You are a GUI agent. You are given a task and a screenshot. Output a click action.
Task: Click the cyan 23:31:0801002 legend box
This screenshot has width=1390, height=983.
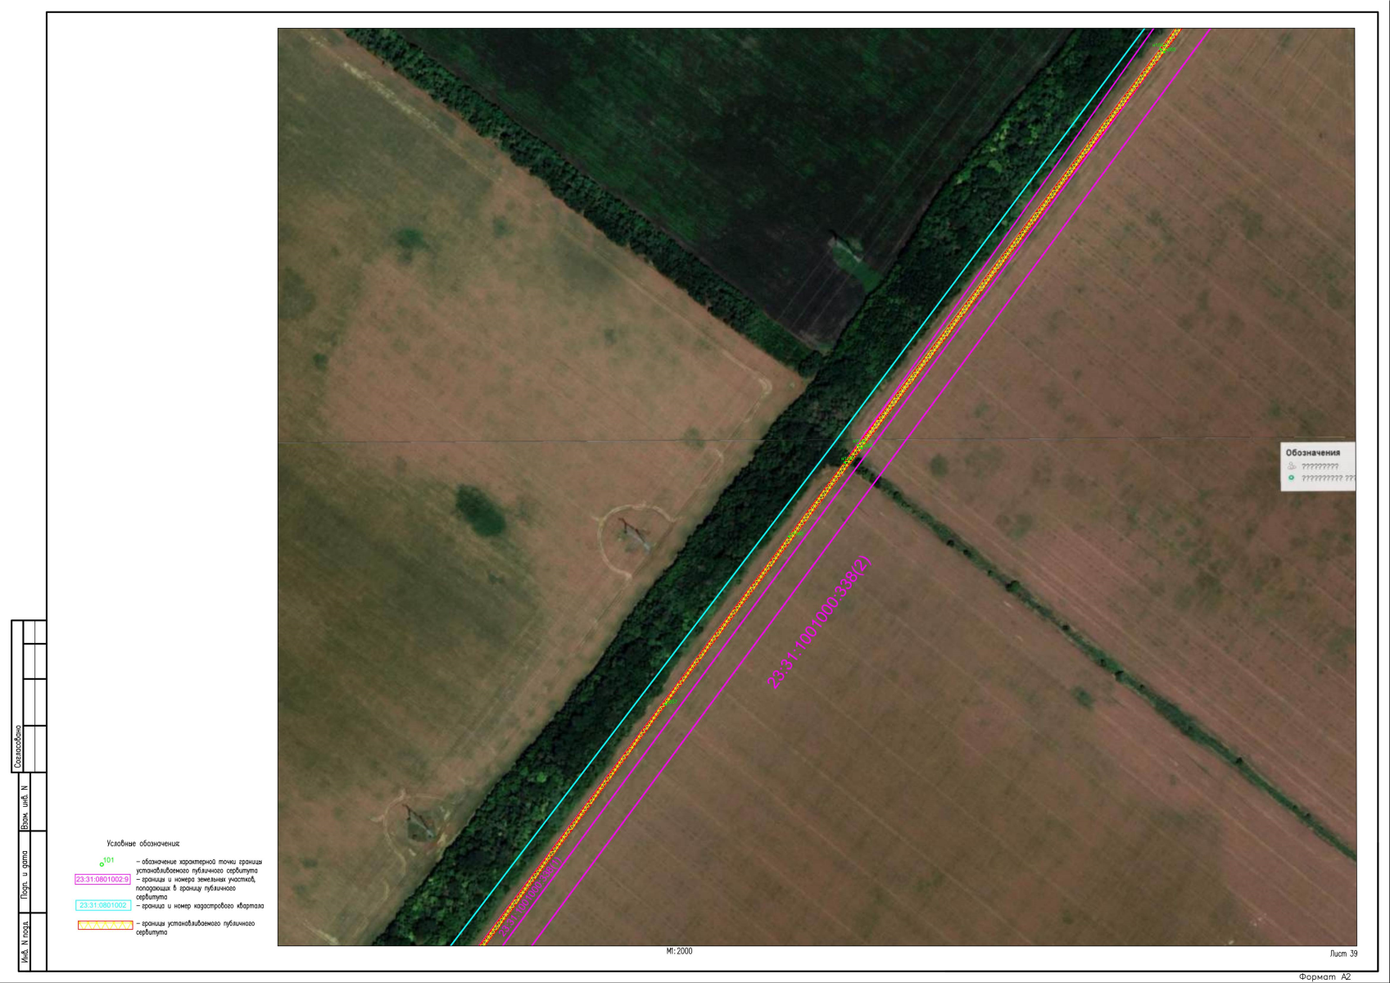[102, 905]
